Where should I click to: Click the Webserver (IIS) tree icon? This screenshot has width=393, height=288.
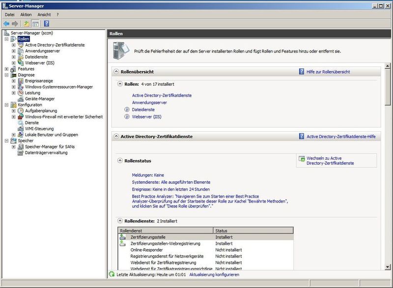click(21, 63)
